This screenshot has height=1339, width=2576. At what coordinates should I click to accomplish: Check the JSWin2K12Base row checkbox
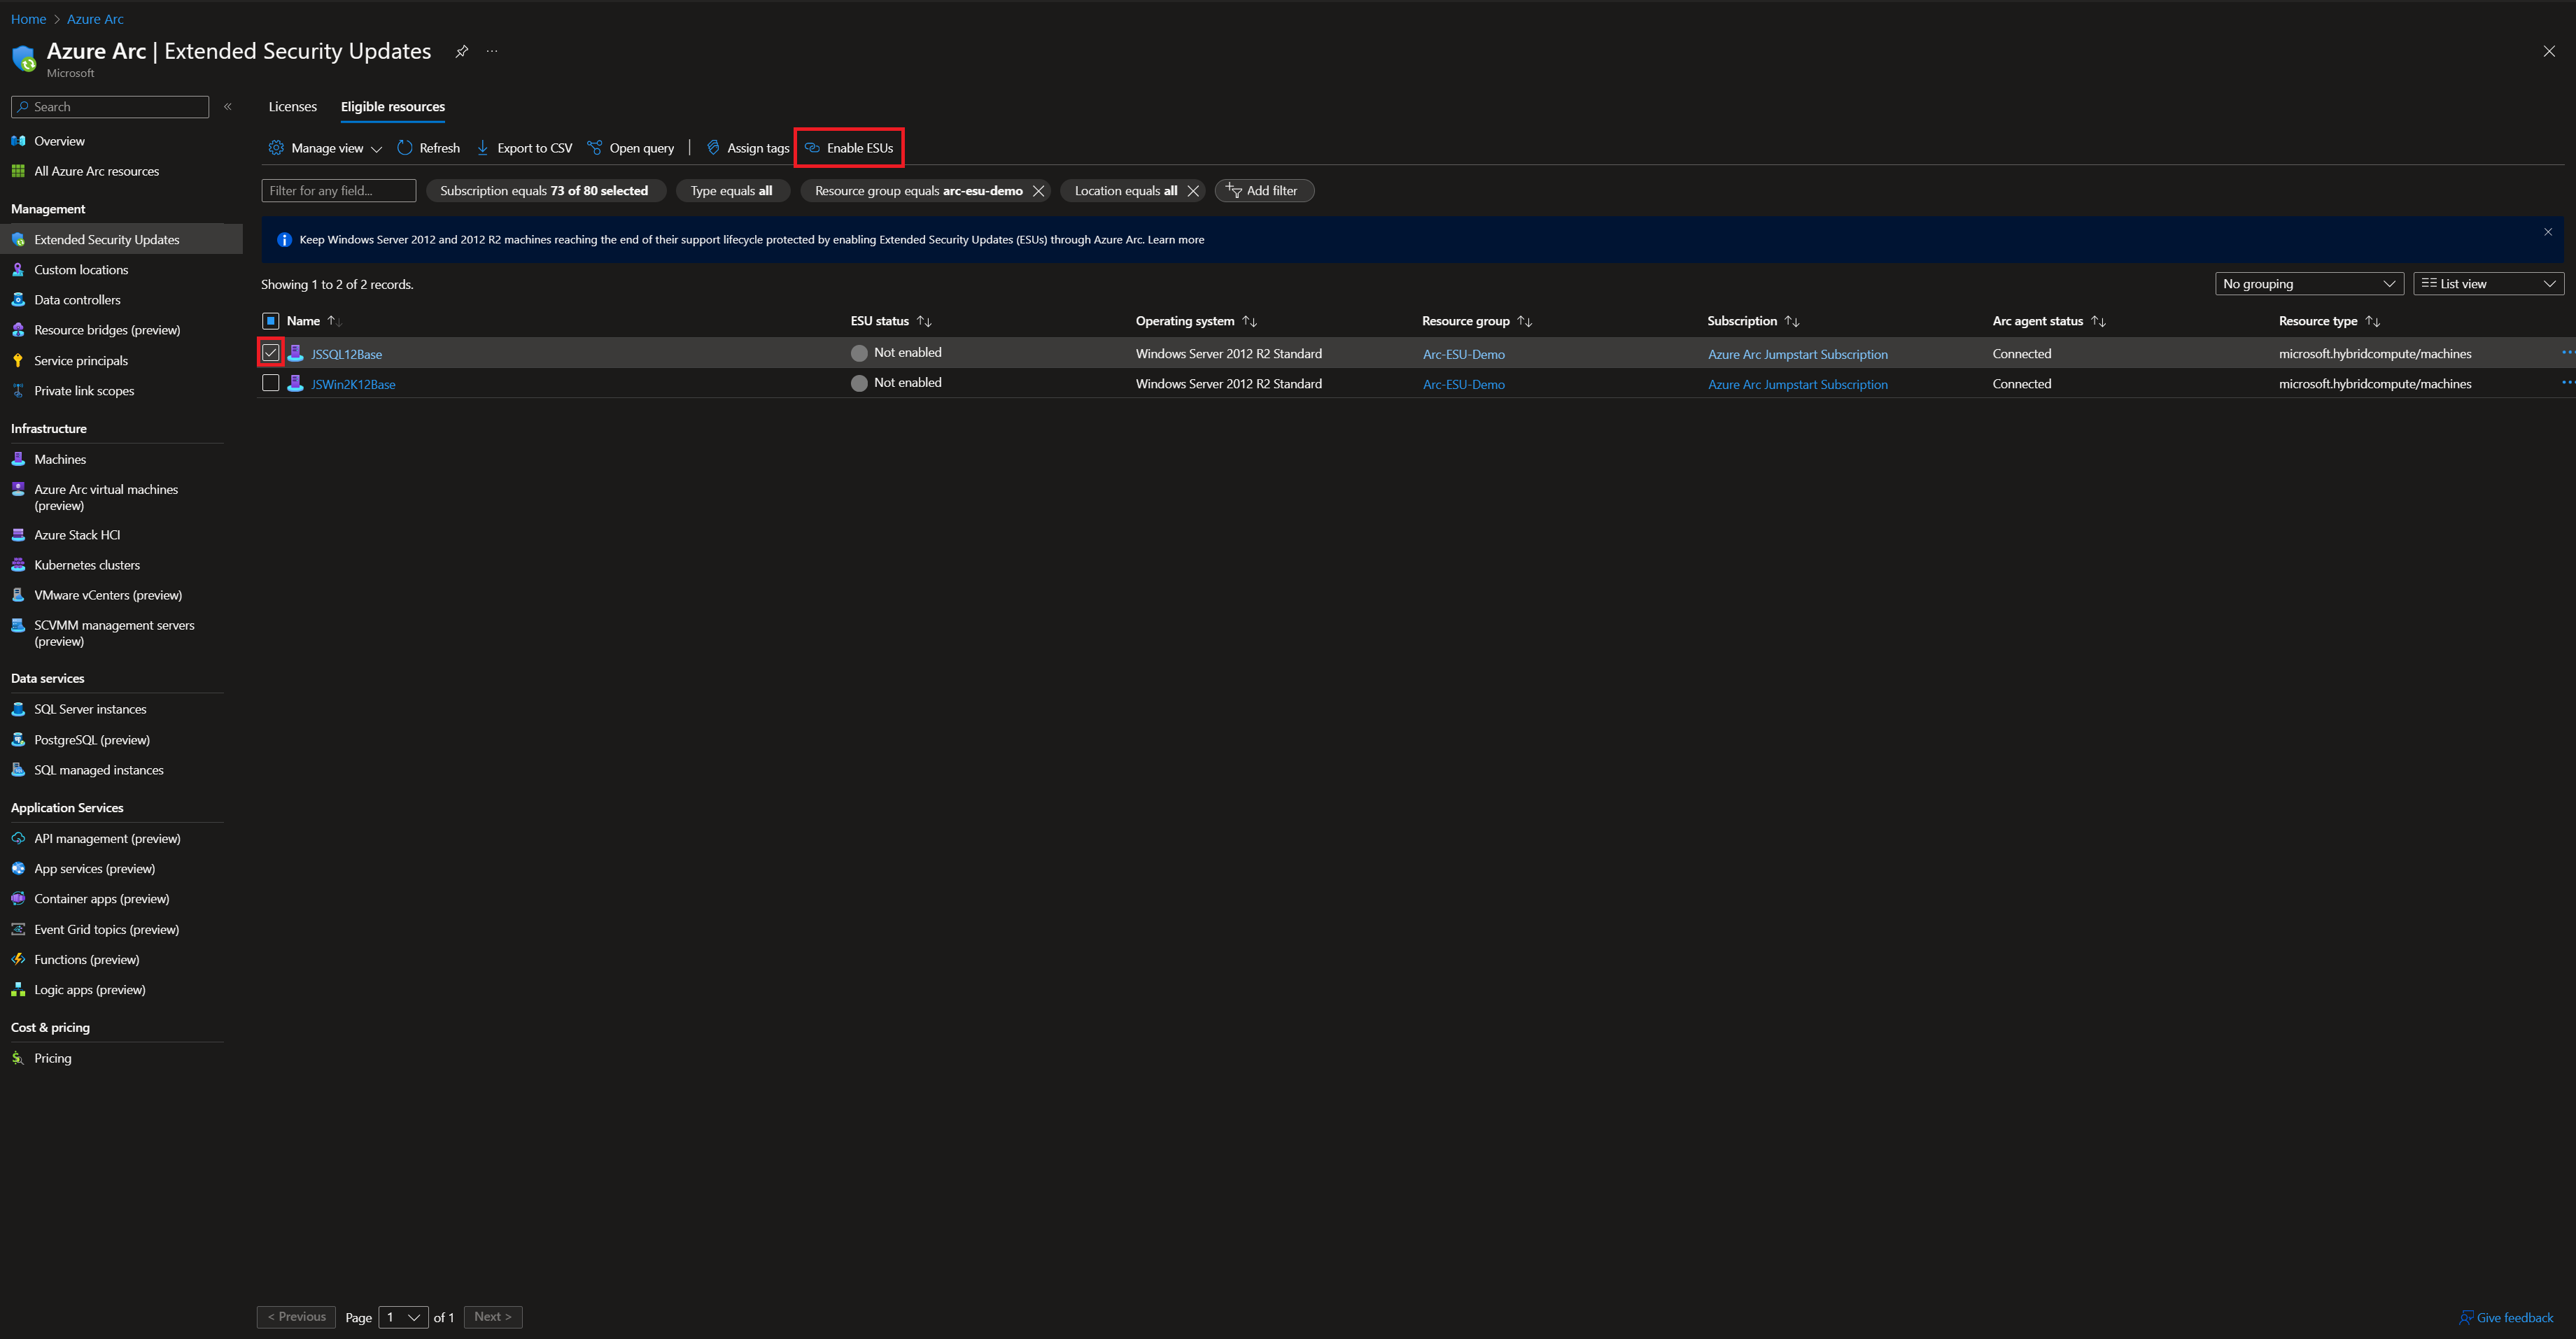pos(270,383)
